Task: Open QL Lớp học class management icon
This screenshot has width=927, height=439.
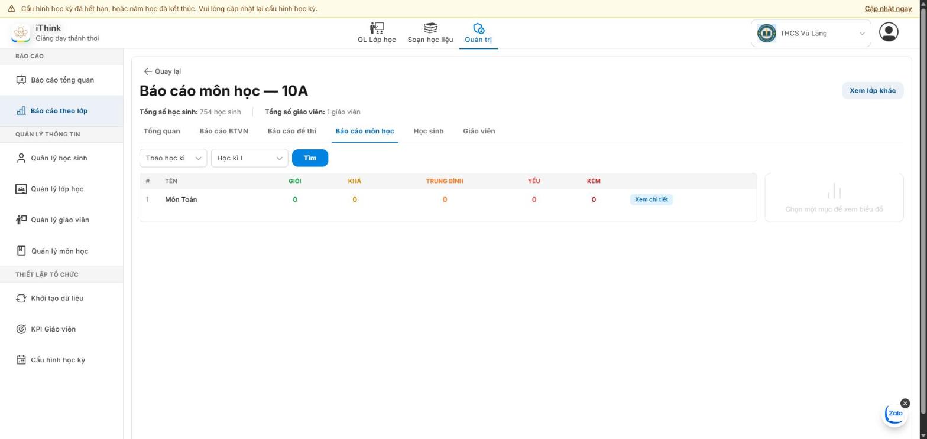Action: click(x=377, y=28)
